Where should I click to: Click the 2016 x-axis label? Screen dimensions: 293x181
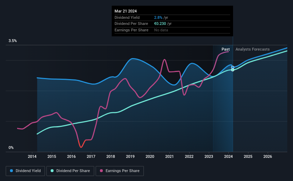tap(71, 156)
